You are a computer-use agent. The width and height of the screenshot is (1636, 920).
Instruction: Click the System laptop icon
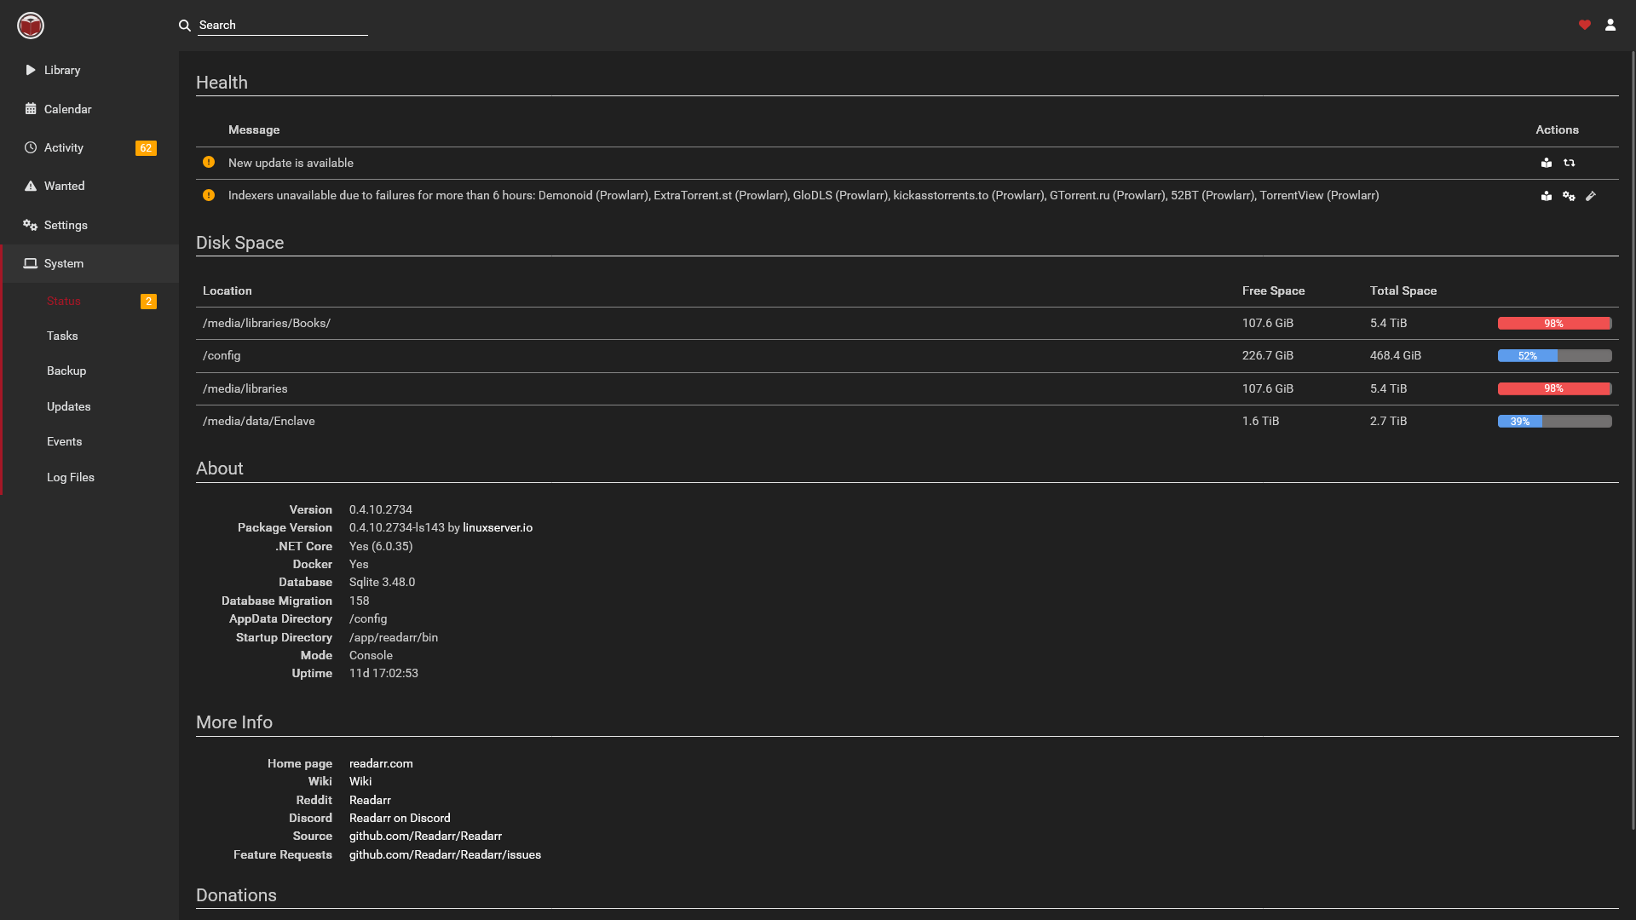point(31,263)
